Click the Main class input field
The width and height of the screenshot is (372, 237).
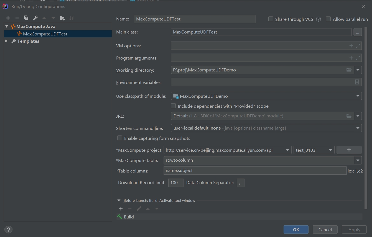click(x=261, y=32)
